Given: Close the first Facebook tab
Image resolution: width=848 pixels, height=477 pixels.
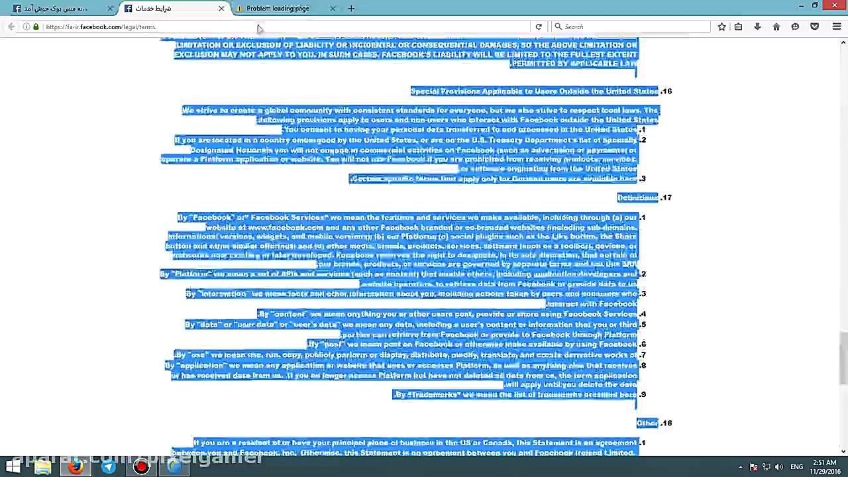Looking at the screenshot, I should coord(111,8).
